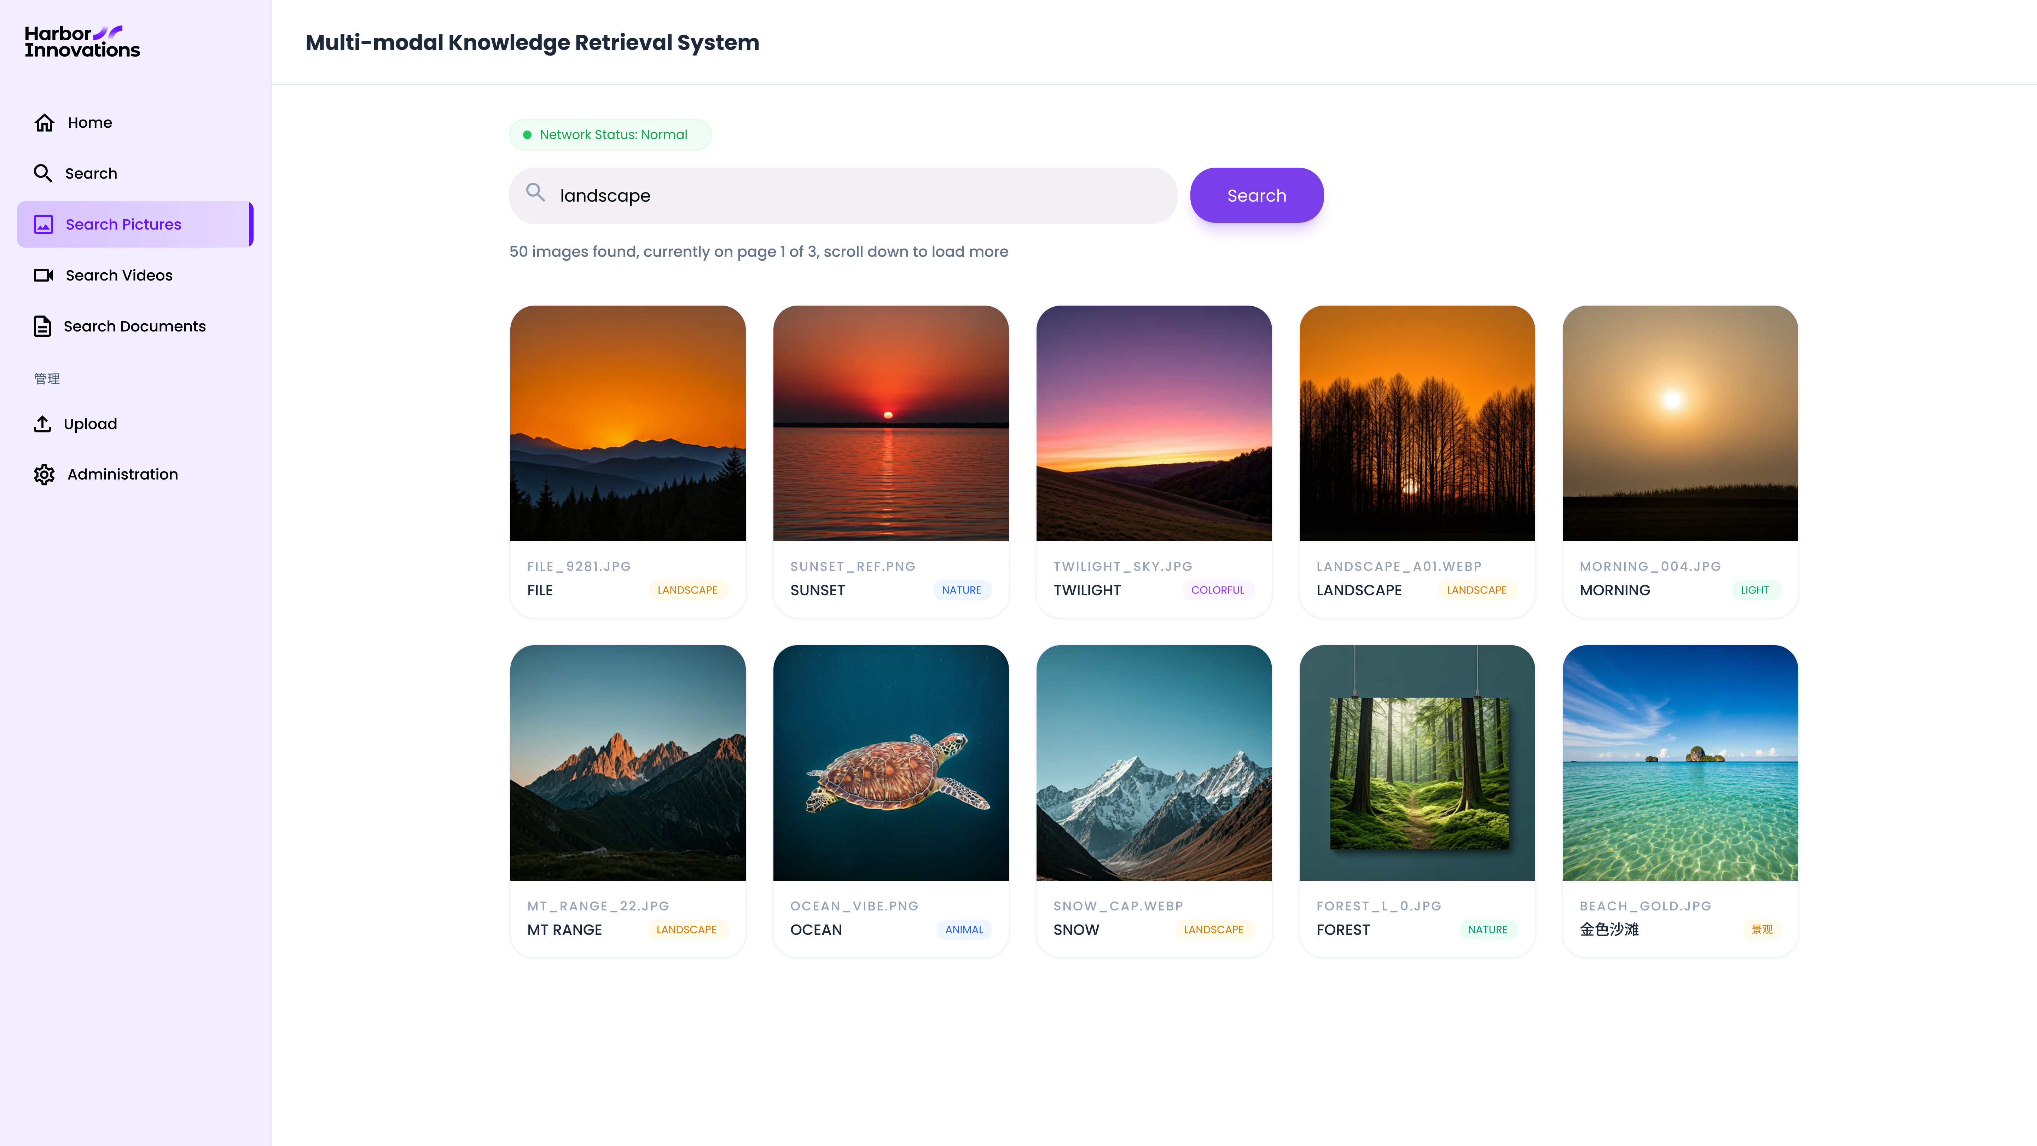Click the Upload arrow icon
2037x1146 pixels.
[x=43, y=424]
